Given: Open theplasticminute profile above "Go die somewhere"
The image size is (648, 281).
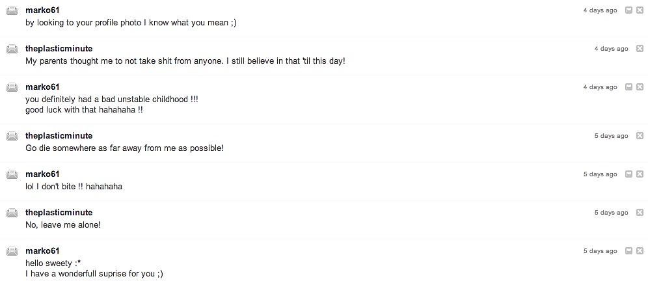Looking at the screenshot, I should point(59,136).
